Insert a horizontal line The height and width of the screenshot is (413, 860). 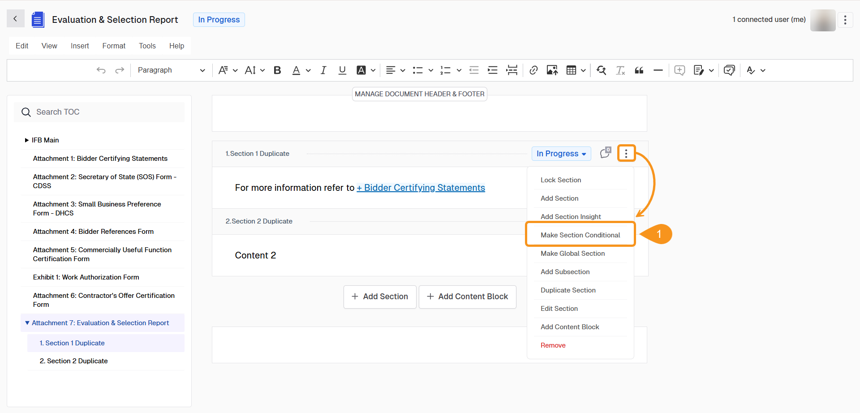click(658, 70)
